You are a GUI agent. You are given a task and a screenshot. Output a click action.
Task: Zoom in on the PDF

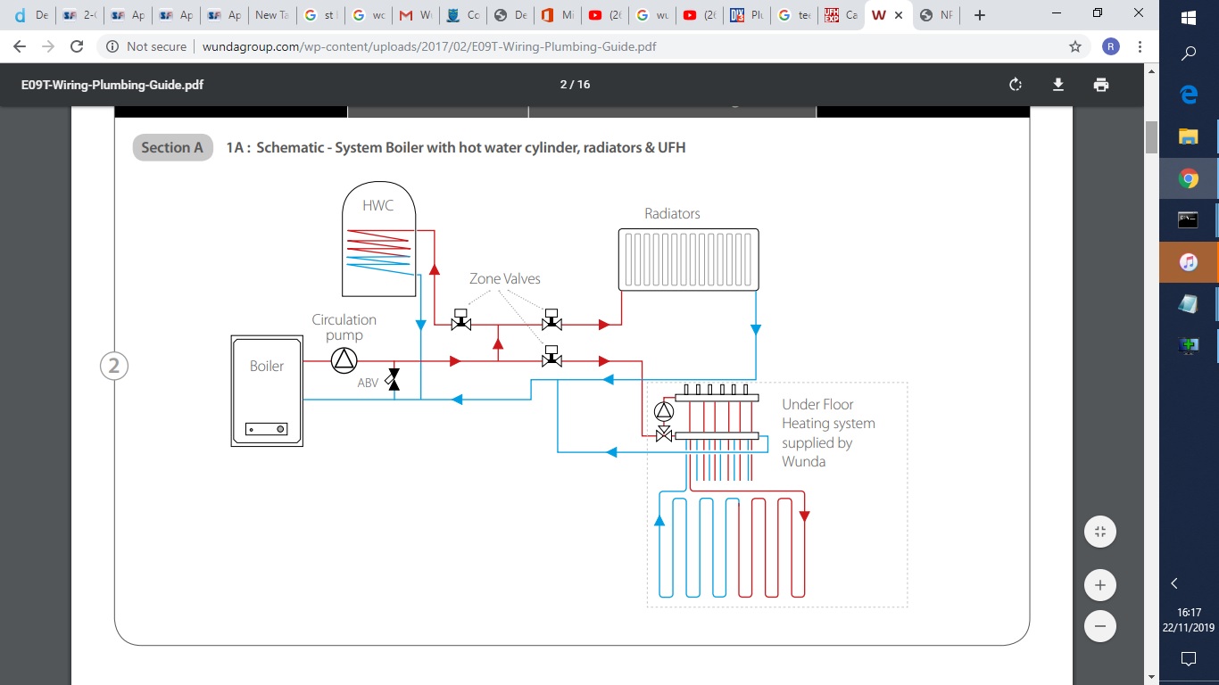click(1099, 585)
